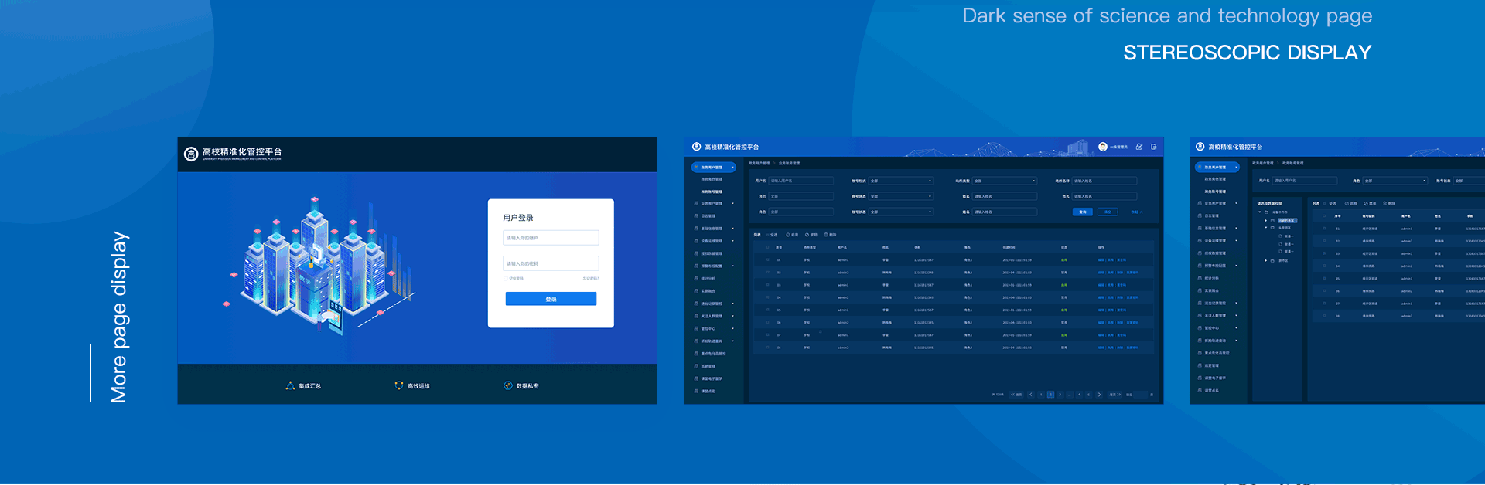The image size is (1485, 485).
Task: Go to next page arrow in middle window pagination
Action: pyautogui.click(x=1099, y=394)
